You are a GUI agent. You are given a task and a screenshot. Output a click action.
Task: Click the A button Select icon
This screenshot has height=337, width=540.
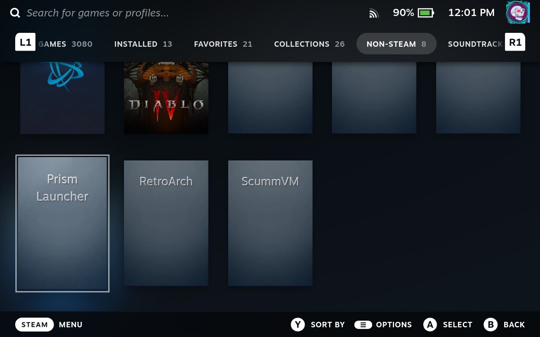pyautogui.click(x=430, y=324)
